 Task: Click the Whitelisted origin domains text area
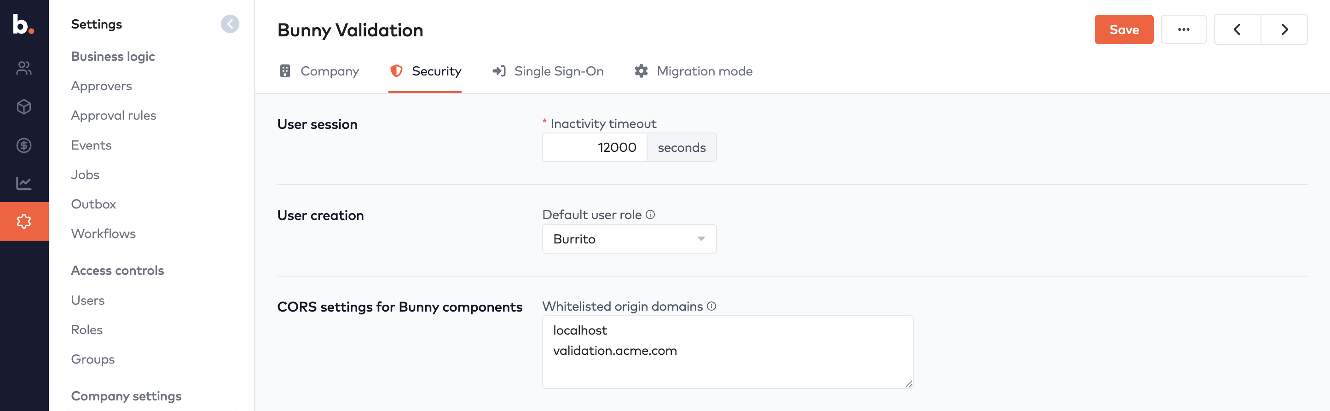[x=728, y=352]
